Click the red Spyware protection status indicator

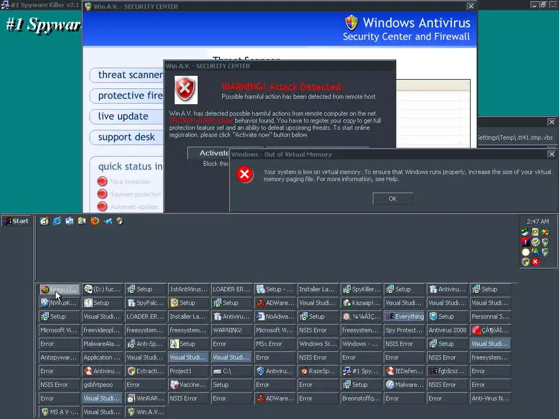click(x=102, y=194)
